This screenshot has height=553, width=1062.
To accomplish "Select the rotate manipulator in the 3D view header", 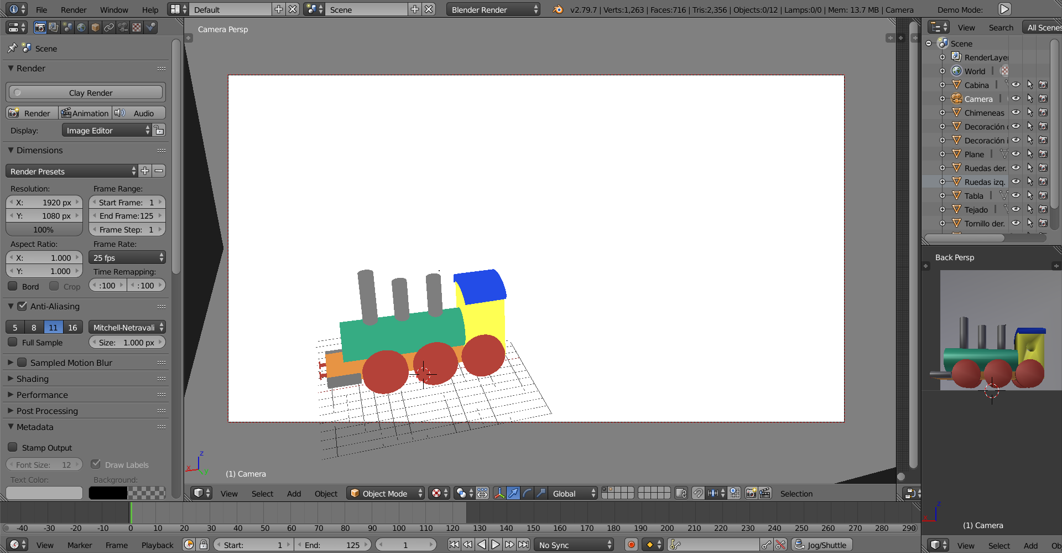I will click(527, 493).
